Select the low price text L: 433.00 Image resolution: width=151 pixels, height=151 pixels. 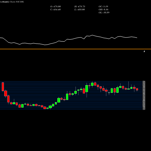pyautogui.click(x=80, y=10)
